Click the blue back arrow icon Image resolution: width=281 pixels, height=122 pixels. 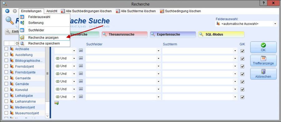tap(7, 11)
